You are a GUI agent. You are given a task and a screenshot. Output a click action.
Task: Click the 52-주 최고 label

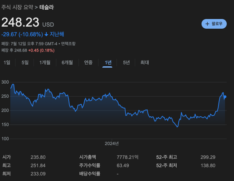[167, 157]
